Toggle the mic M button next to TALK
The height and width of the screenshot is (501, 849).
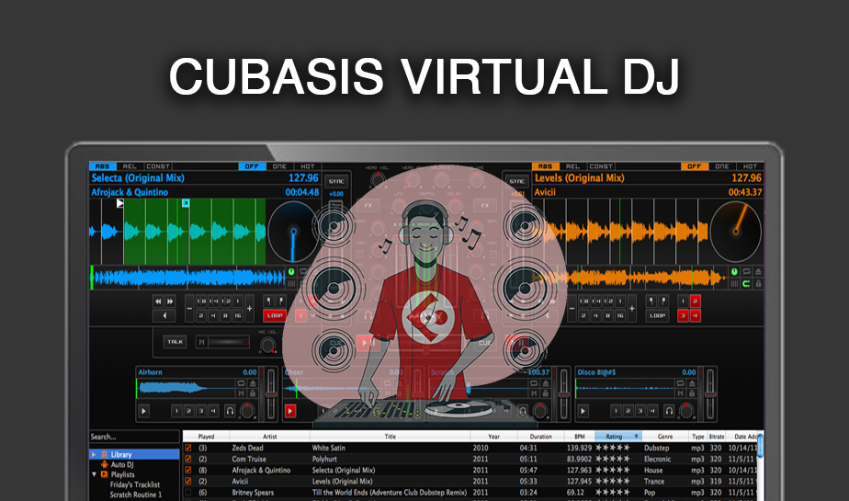pos(202,342)
